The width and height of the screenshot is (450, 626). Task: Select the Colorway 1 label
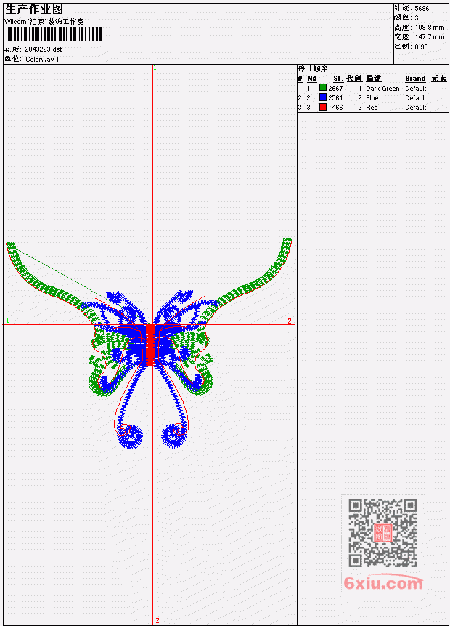[42, 59]
